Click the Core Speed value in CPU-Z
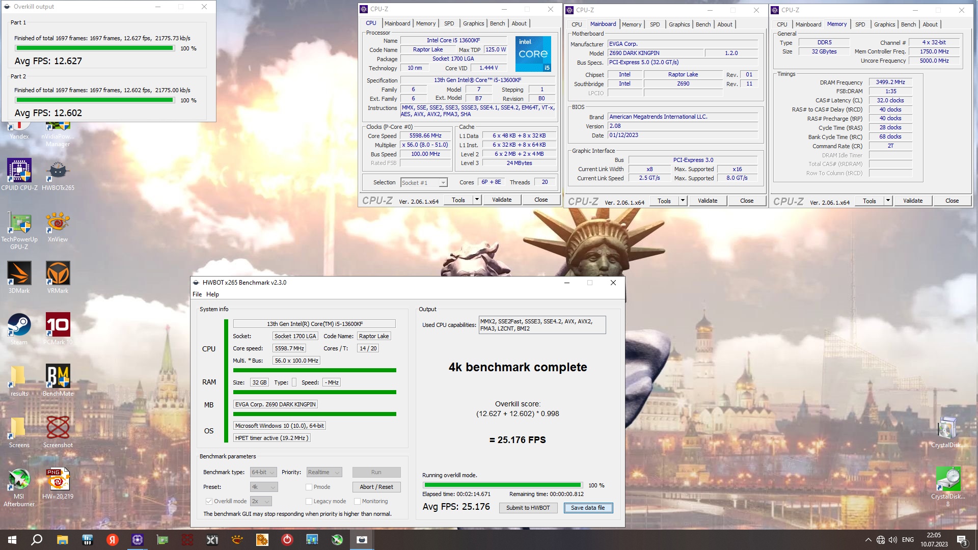Screen dimensions: 978x550 (x=425, y=136)
